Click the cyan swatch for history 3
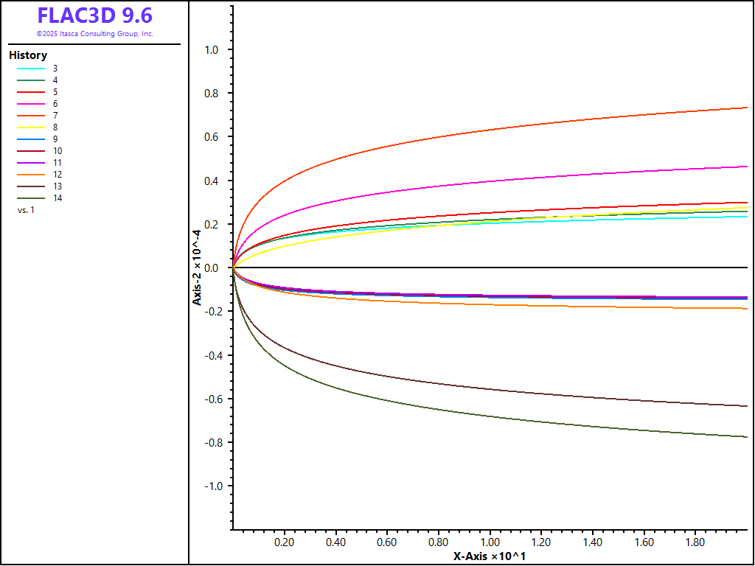The image size is (755, 566). 32,69
